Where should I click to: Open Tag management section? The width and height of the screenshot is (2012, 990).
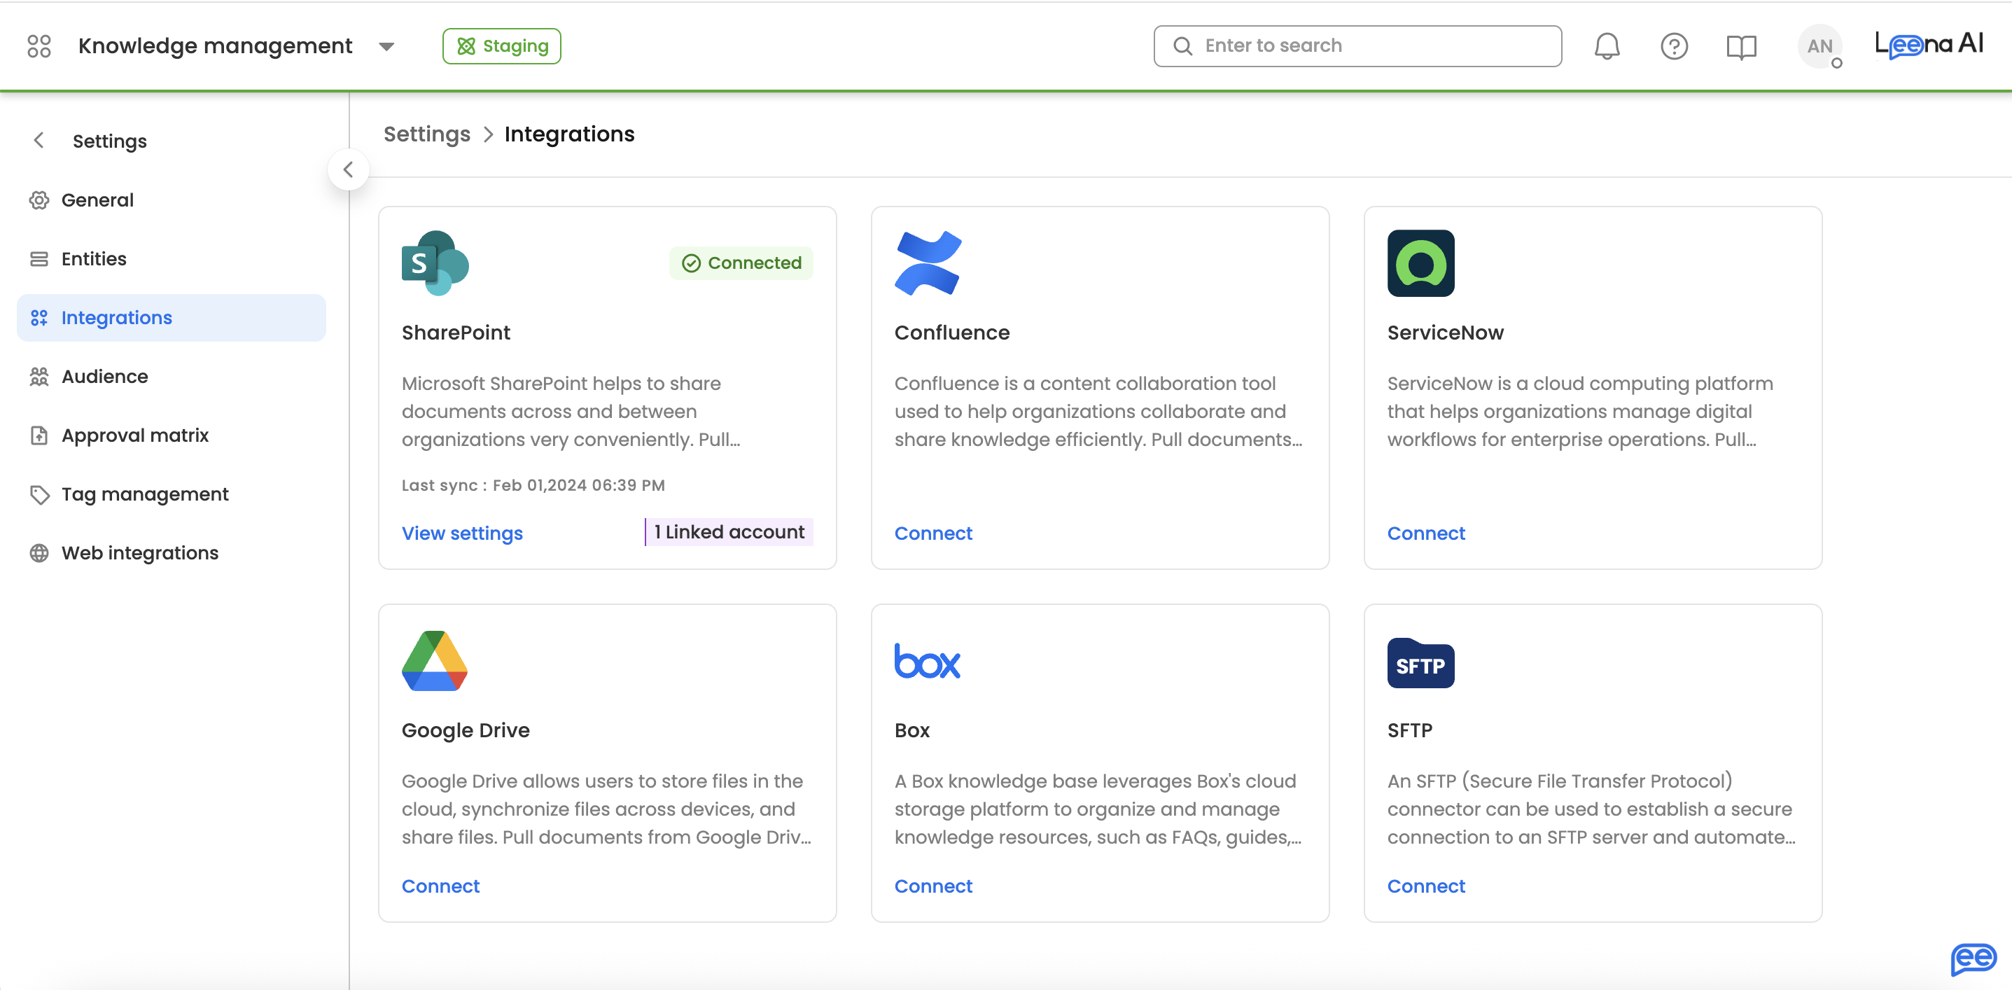[x=144, y=494]
